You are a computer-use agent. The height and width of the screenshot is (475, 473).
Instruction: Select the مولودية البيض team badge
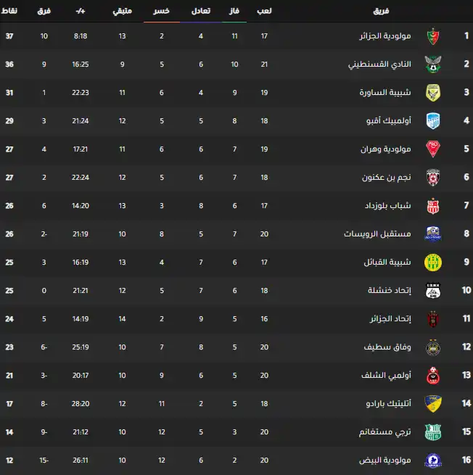click(433, 460)
